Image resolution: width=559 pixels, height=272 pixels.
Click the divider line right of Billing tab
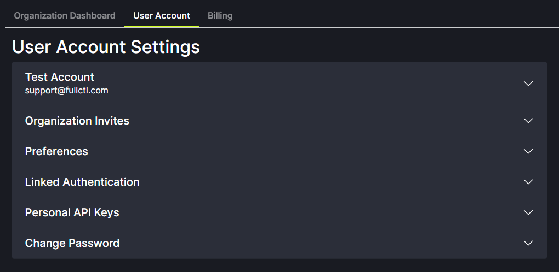[x=384, y=27]
